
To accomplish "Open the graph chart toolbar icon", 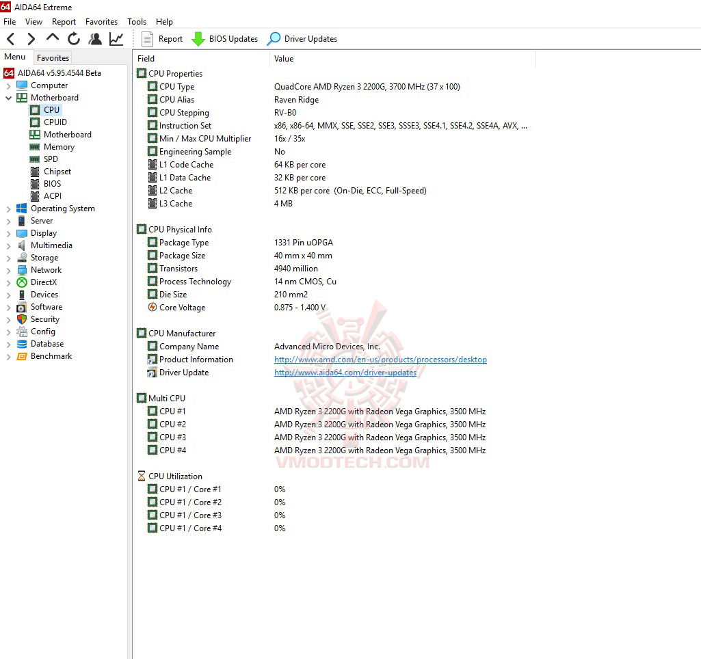I will click(x=116, y=40).
